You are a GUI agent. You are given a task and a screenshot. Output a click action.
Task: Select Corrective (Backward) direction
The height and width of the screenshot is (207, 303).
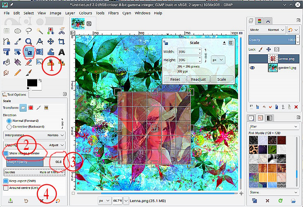point(9,127)
